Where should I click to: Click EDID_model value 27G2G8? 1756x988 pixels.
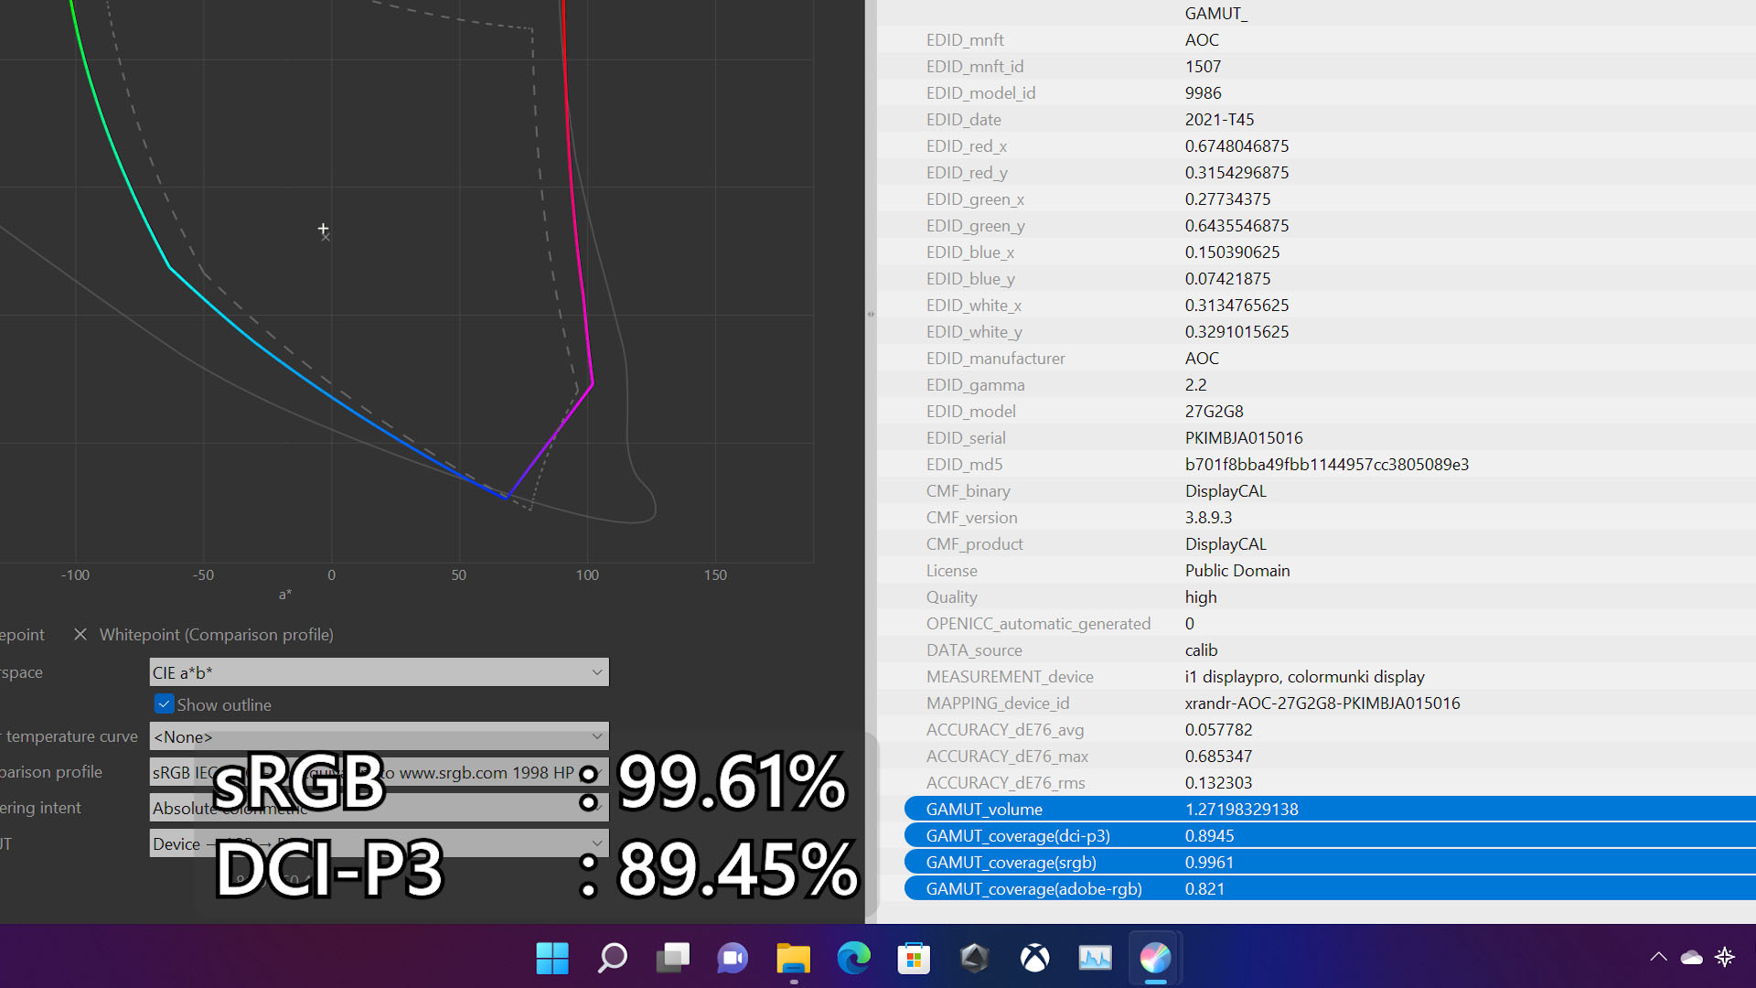point(1214,411)
